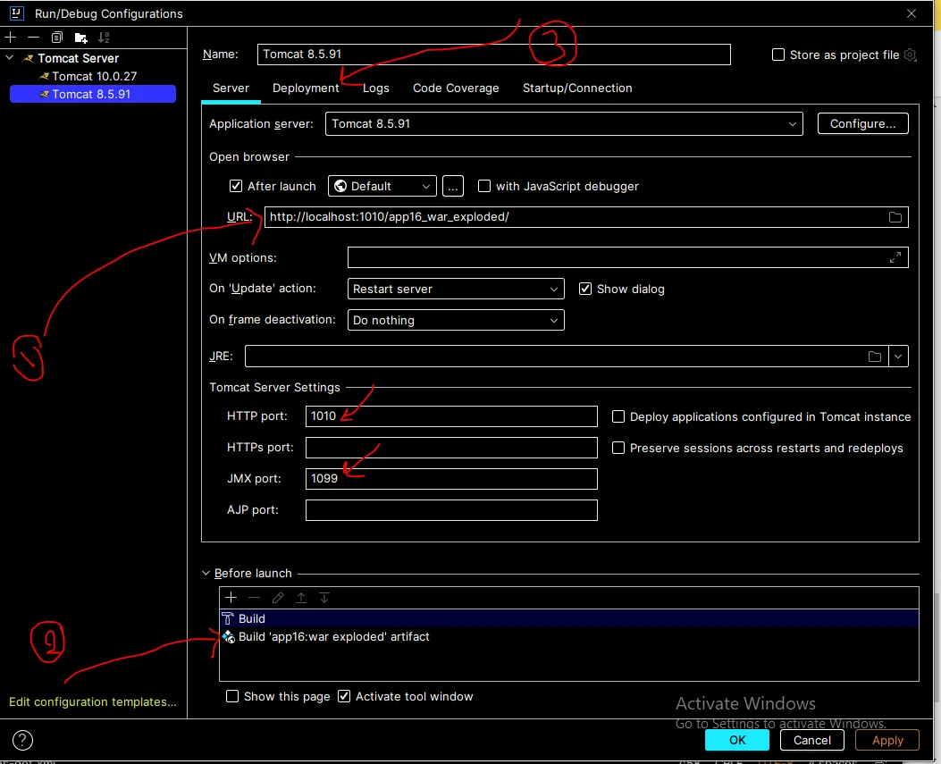Open the Default browser dropdown
This screenshot has width=941, height=764.
tap(382, 186)
